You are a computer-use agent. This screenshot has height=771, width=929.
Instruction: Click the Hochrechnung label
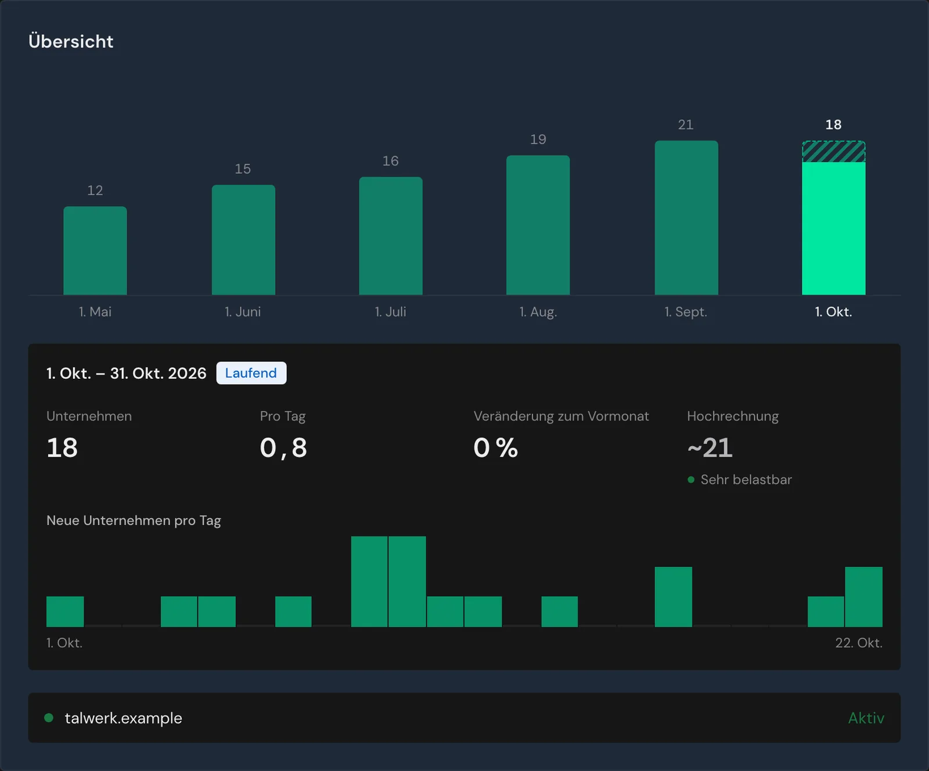pos(733,416)
